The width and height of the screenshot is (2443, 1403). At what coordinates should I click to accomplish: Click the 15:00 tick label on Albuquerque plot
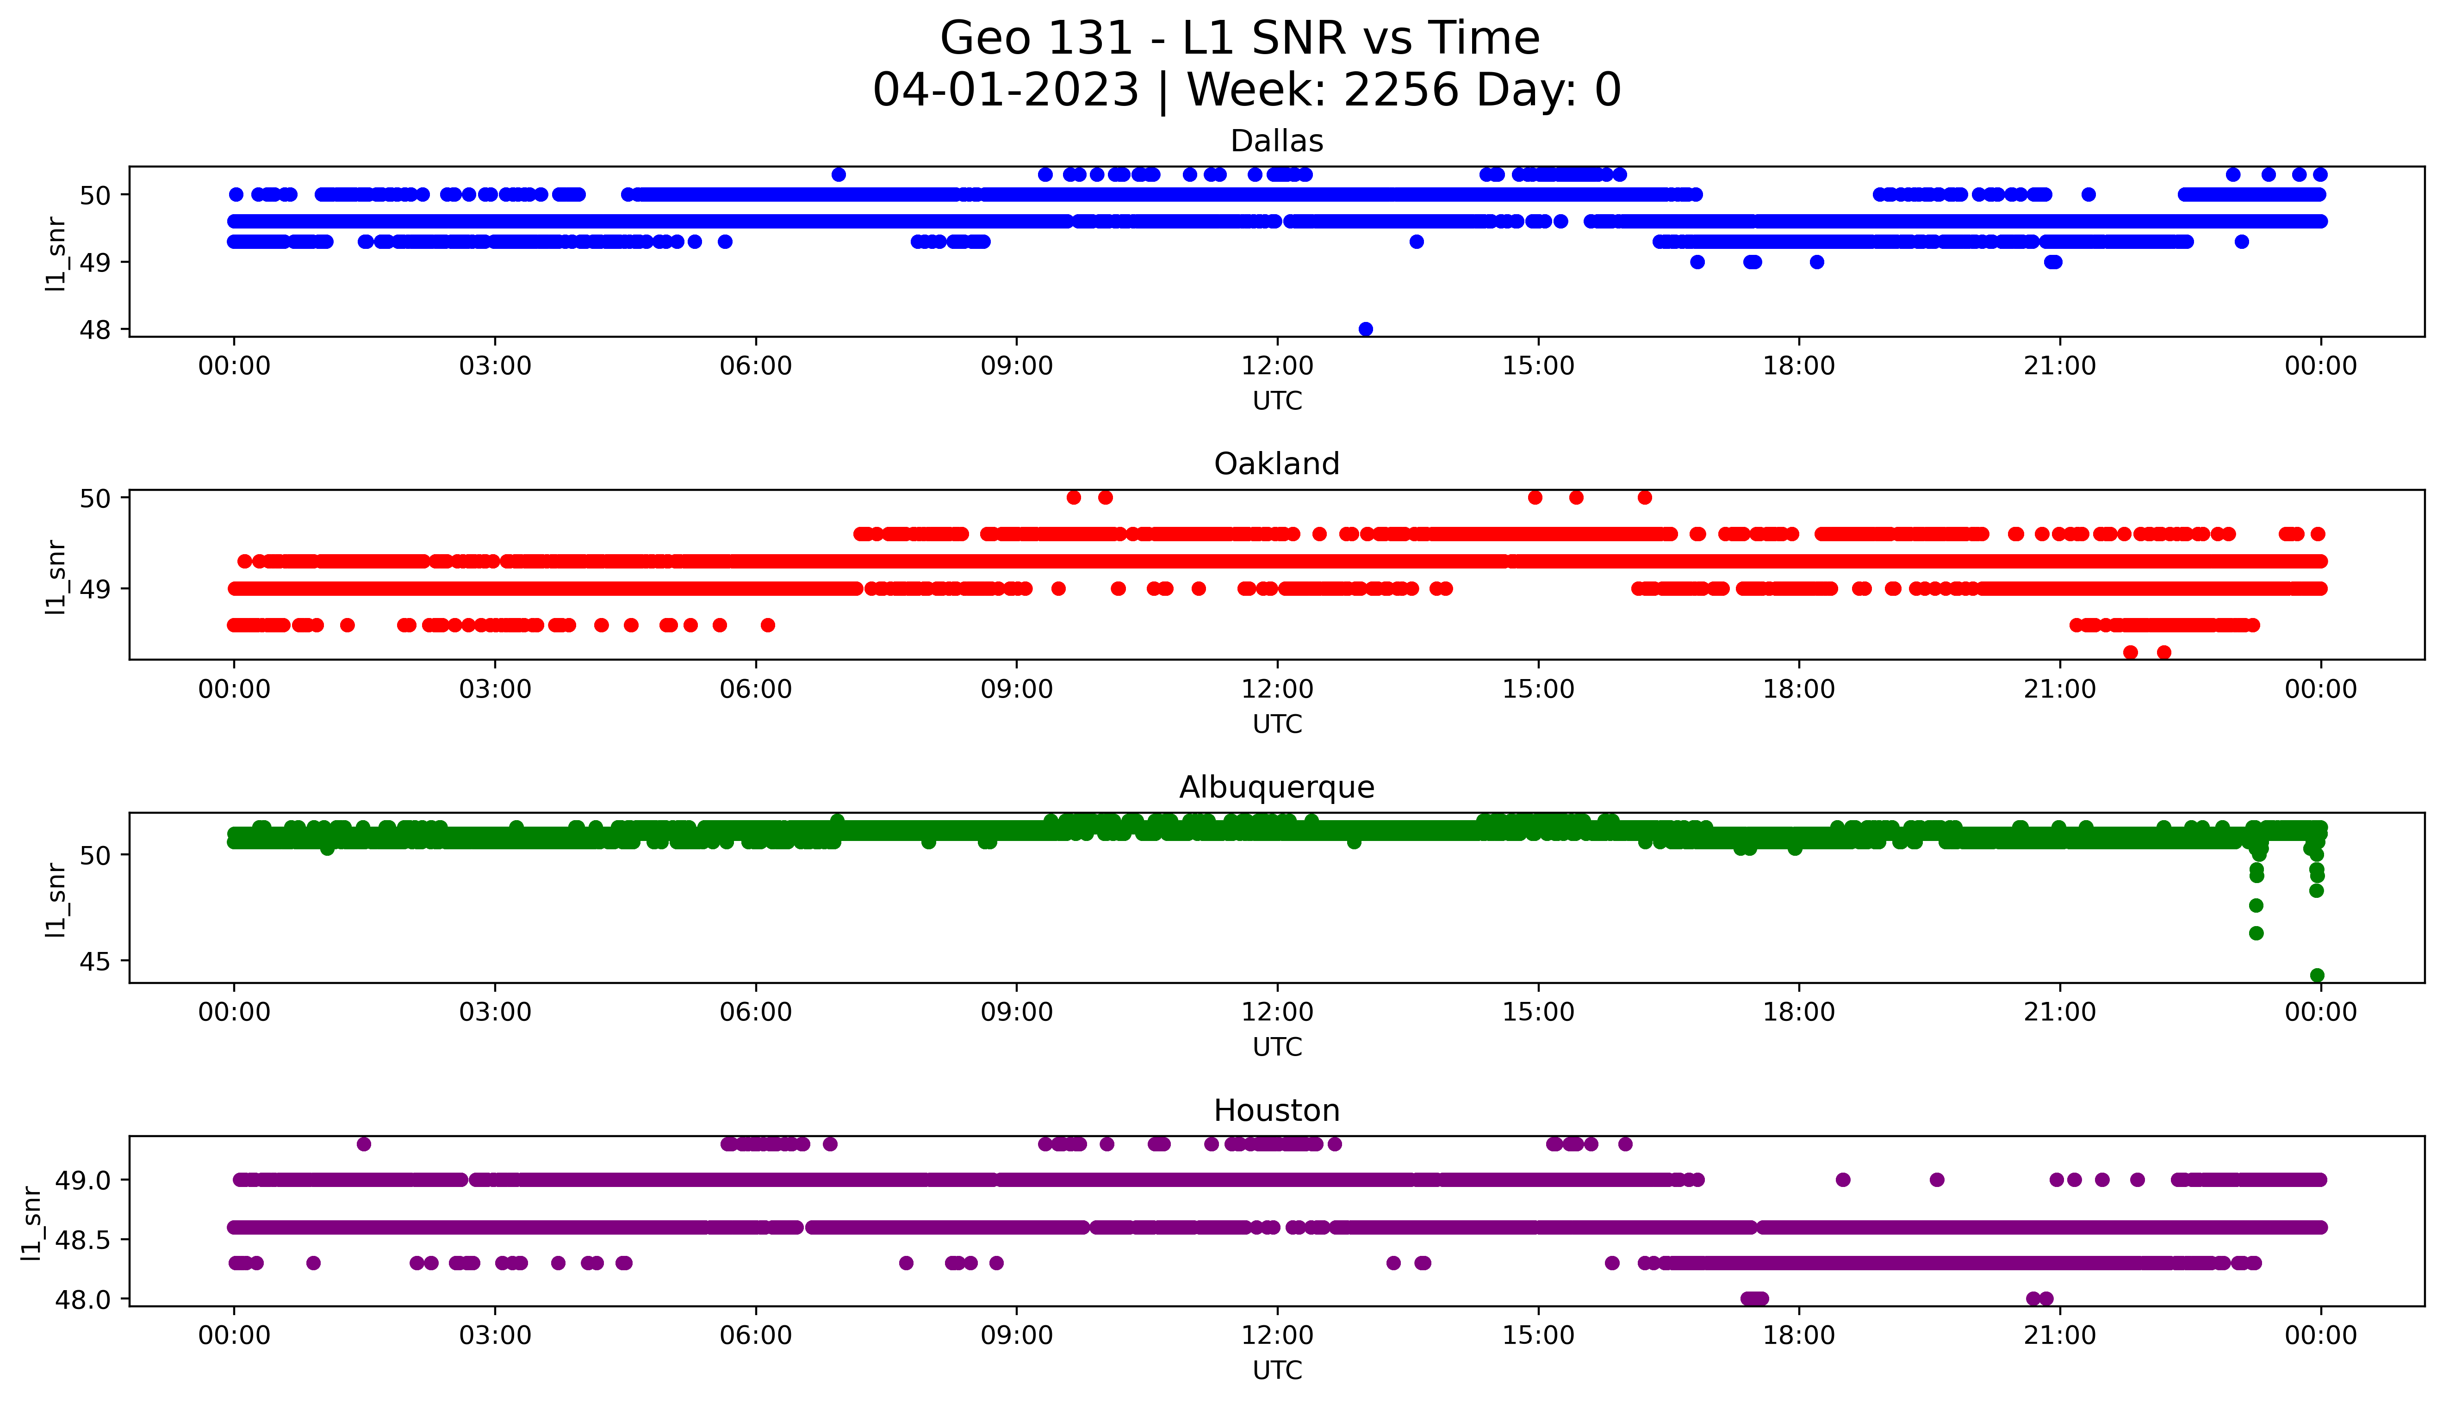[x=1538, y=1013]
